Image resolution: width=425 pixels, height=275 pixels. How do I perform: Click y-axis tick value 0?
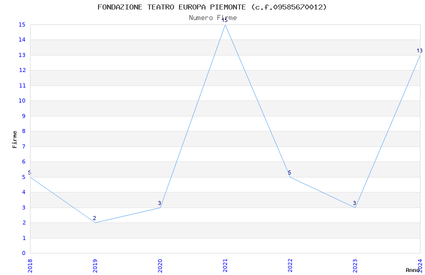point(24,253)
